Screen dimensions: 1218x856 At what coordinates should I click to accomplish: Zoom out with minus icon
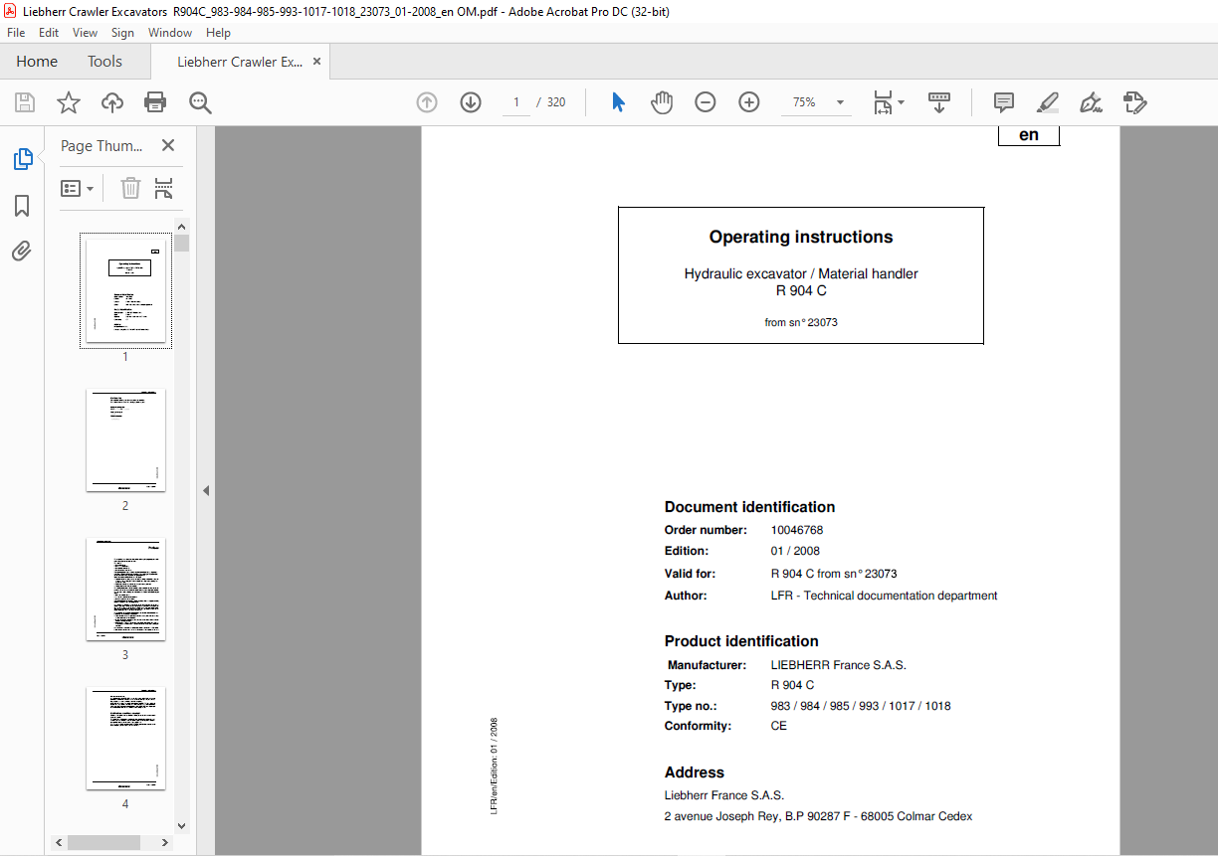pos(706,102)
